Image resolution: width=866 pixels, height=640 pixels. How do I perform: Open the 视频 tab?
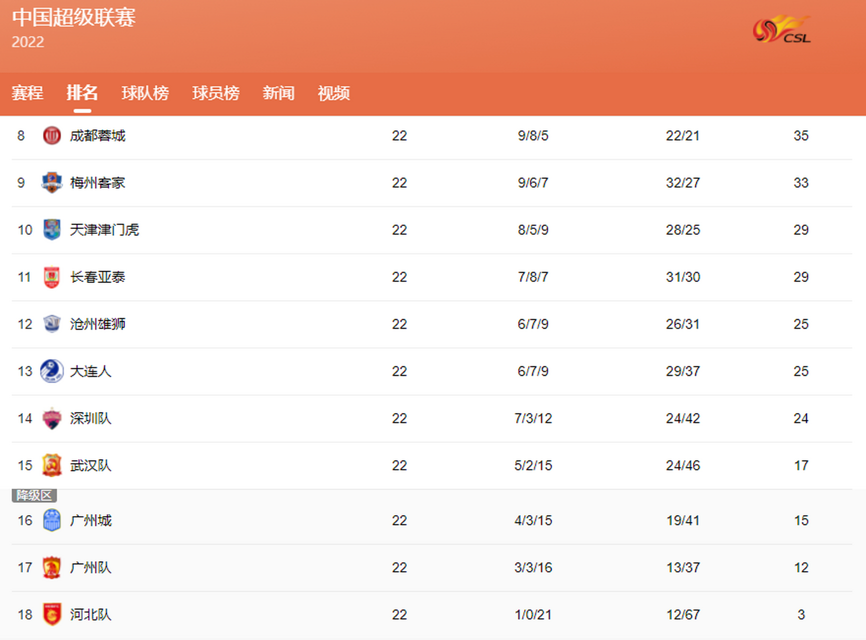coord(333,93)
